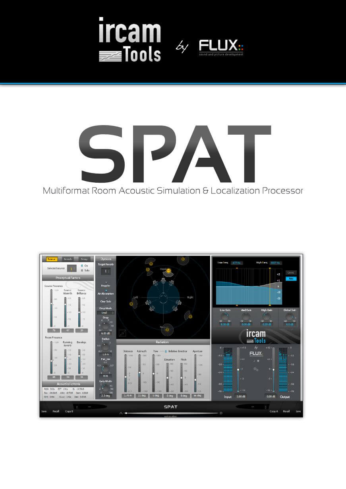Open the Selected source number selector
This screenshot has height=489, width=346.
(x=72, y=269)
